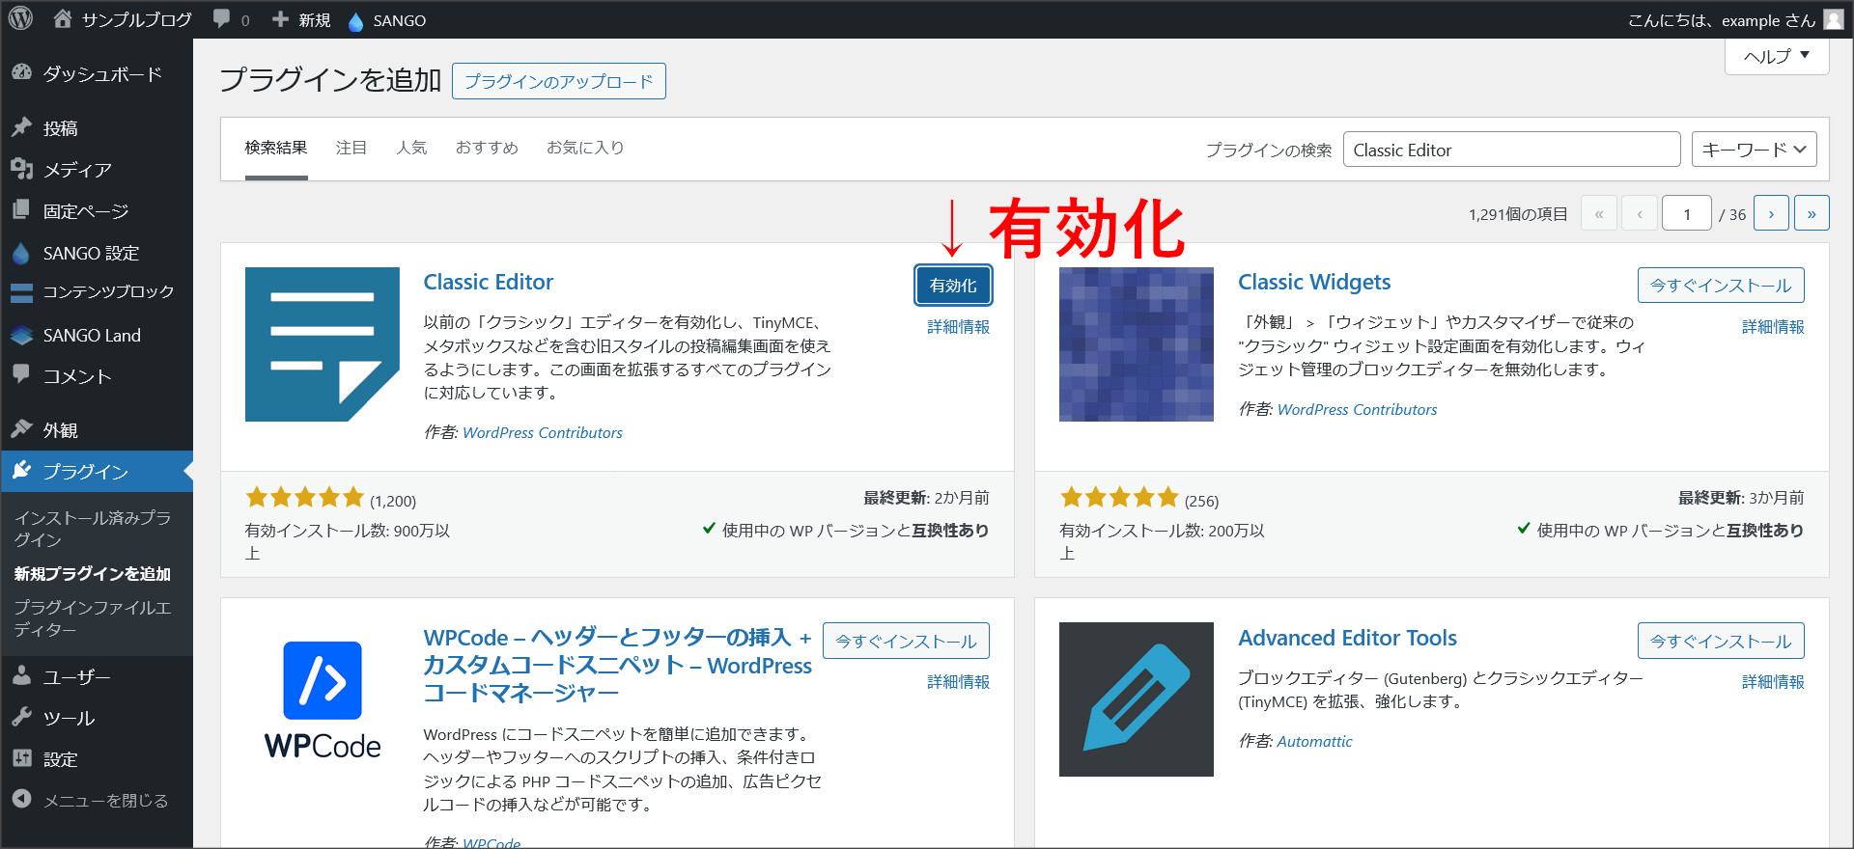This screenshot has width=1854, height=849.
Task: Jump to last page of results
Action: tap(1811, 213)
